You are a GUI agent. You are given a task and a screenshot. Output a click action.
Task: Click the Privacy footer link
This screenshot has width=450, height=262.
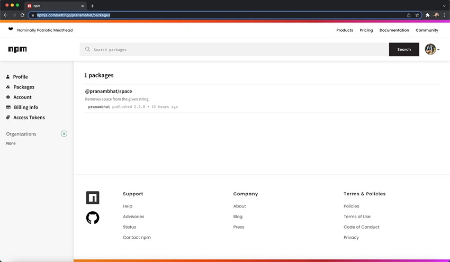(x=351, y=237)
